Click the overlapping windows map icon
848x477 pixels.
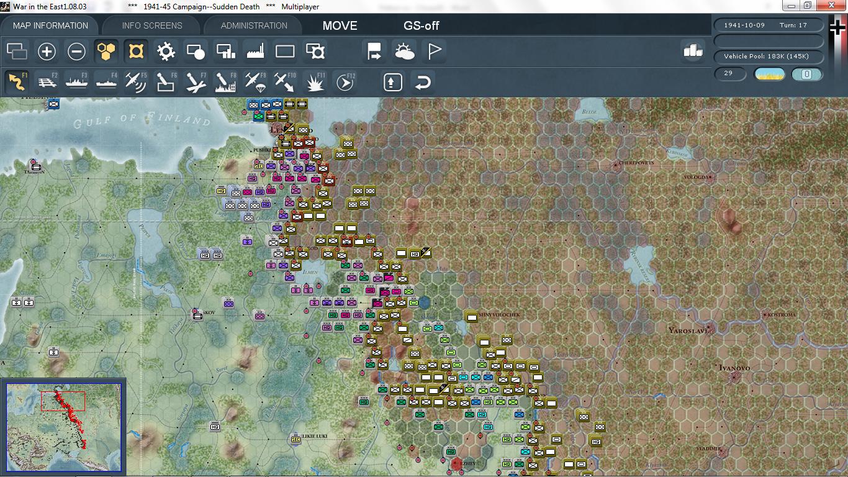[17, 52]
